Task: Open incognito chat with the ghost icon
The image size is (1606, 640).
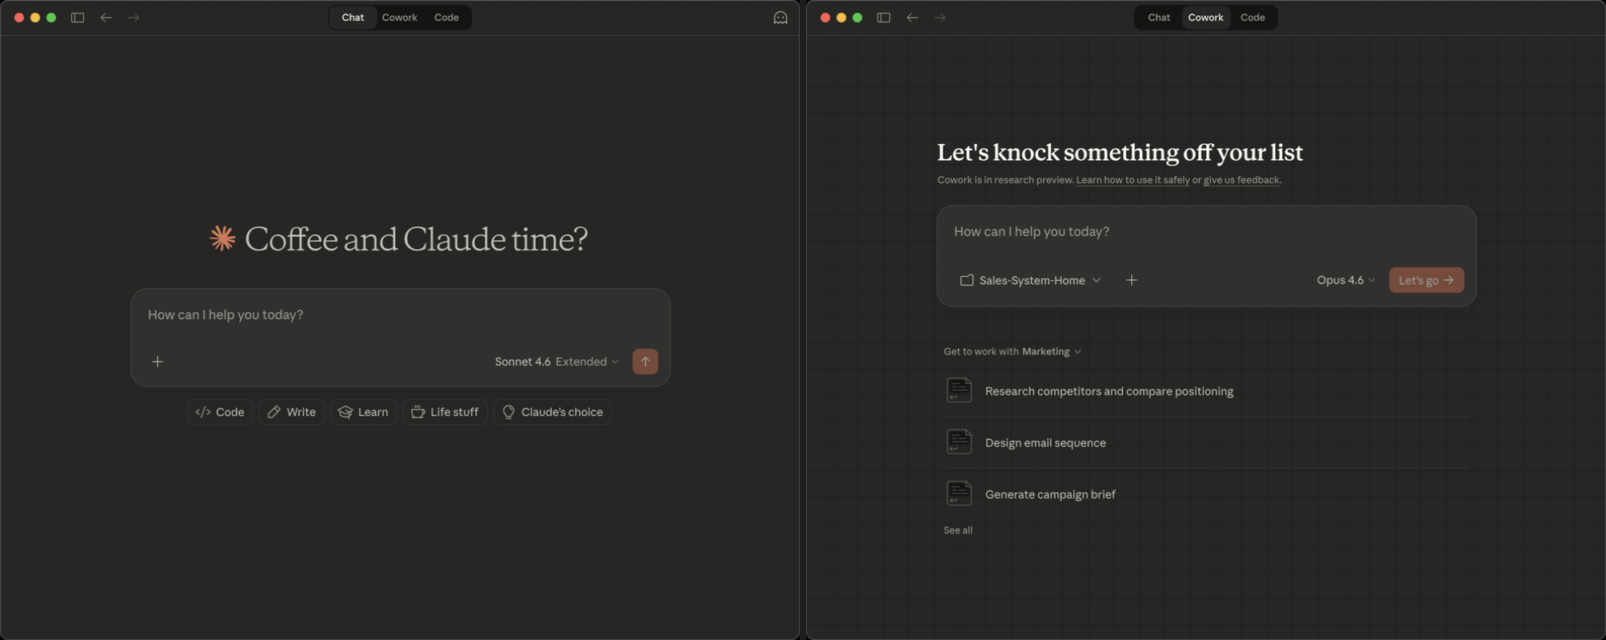Action: pos(780,18)
